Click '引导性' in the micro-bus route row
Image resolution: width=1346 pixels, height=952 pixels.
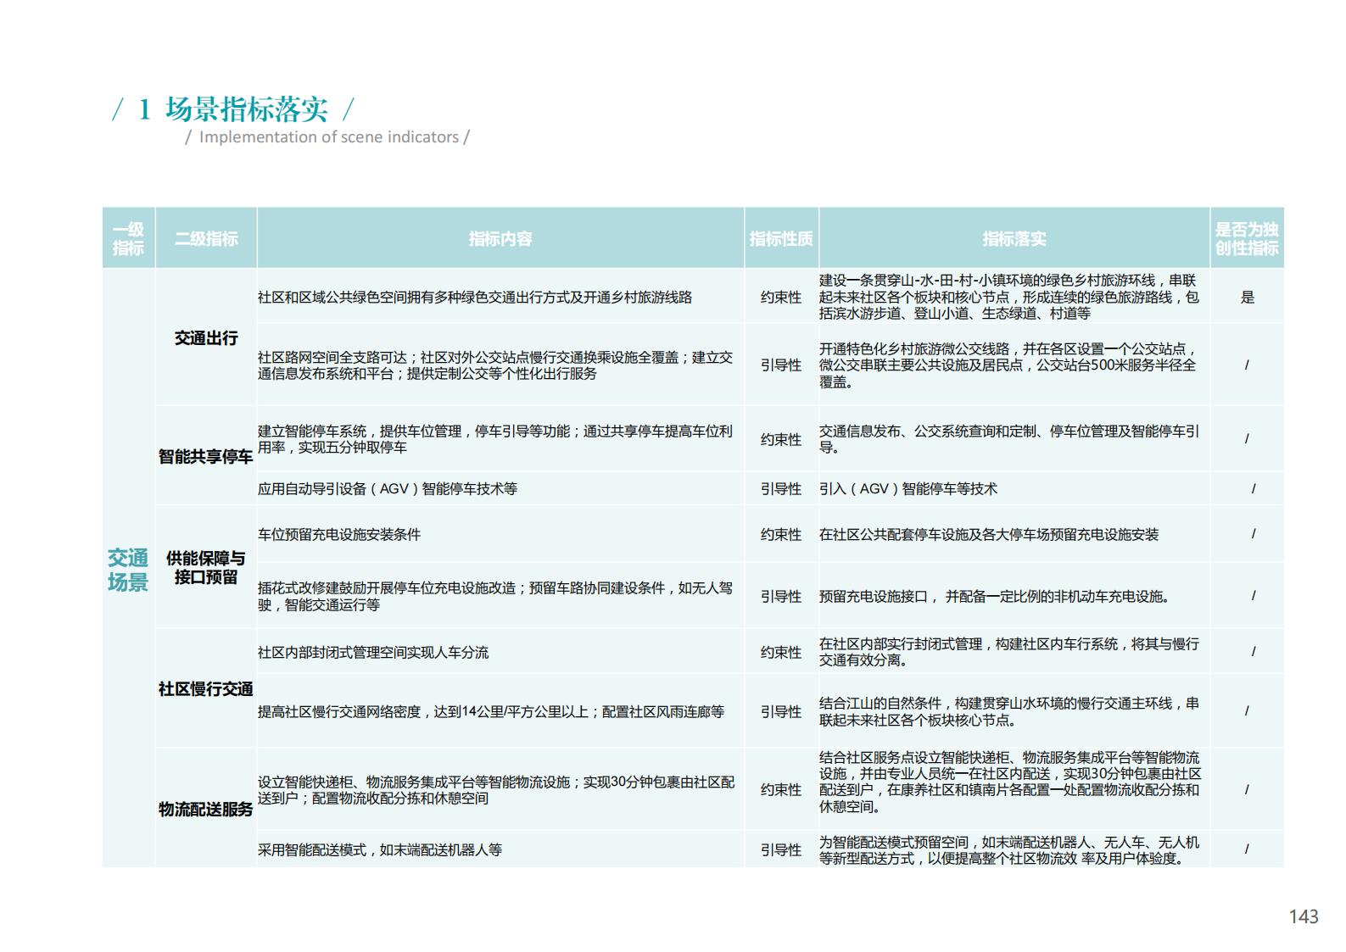pyautogui.click(x=781, y=365)
